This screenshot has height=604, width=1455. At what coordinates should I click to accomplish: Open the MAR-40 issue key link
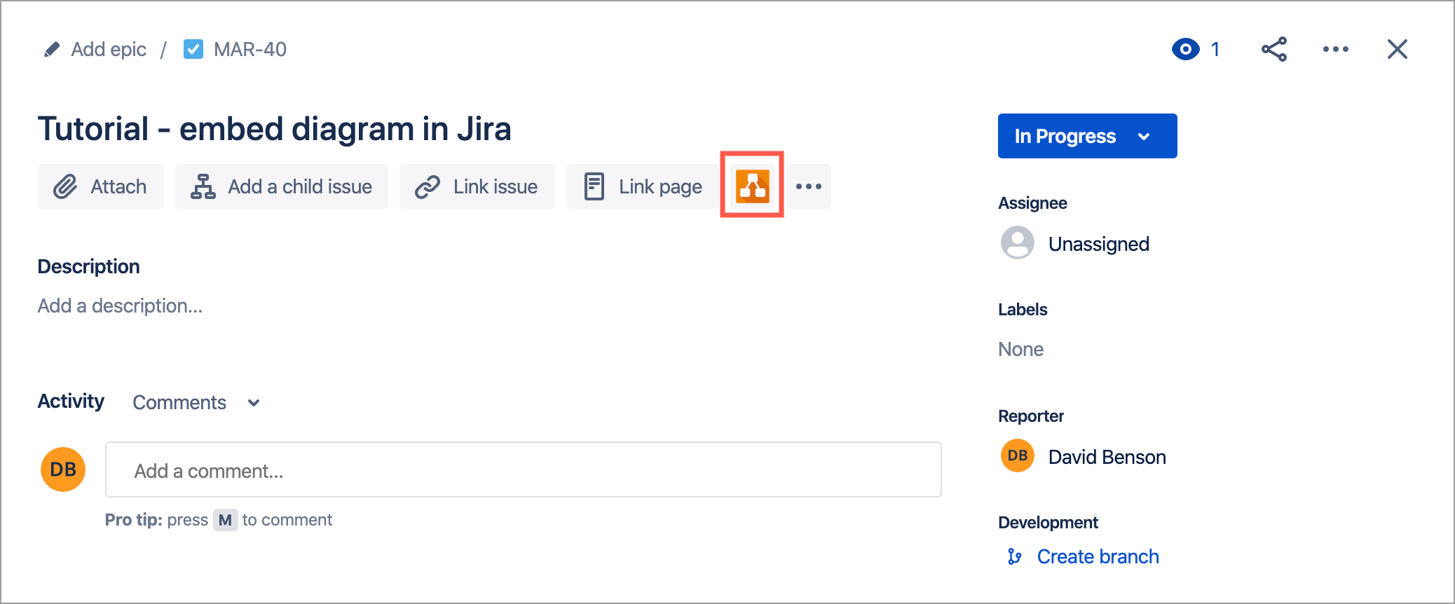point(250,49)
